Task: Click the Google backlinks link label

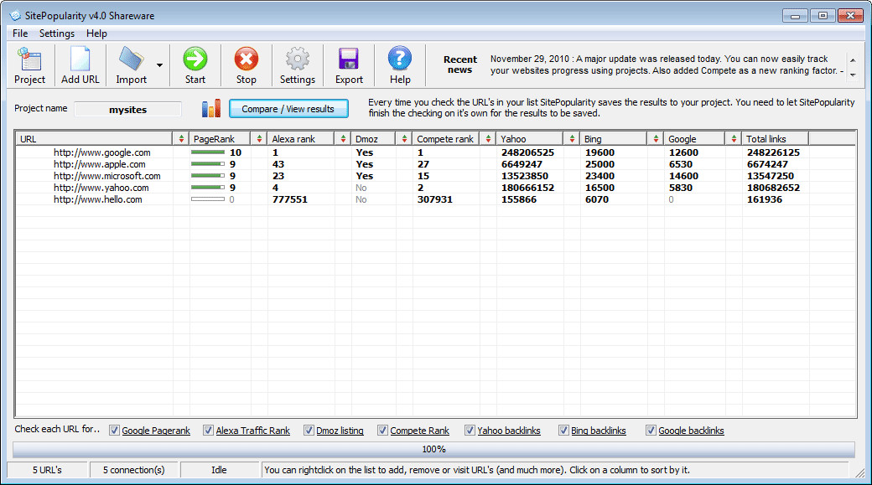Action: tap(691, 431)
